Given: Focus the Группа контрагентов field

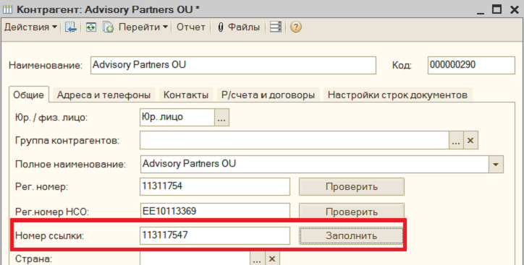Looking at the screenshot, I should coord(294,140).
